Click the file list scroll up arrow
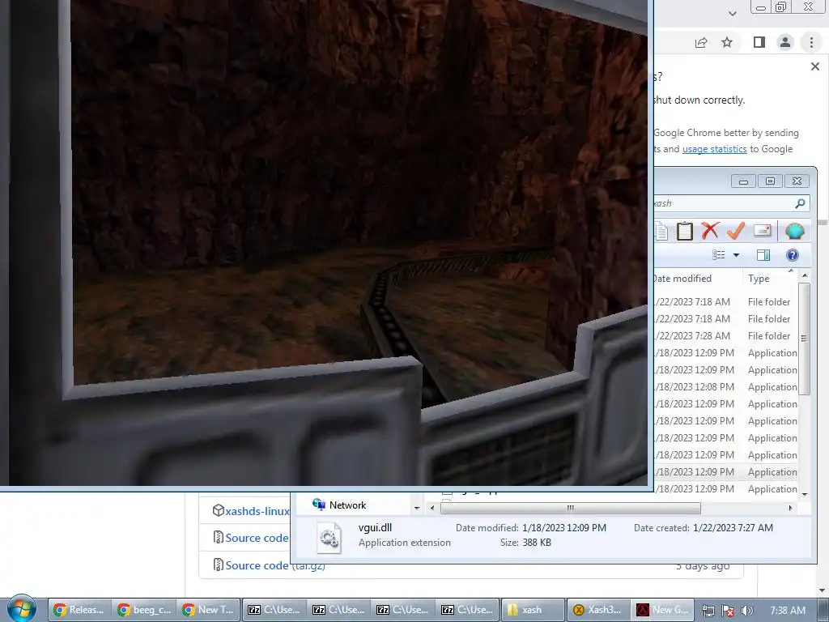 [x=804, y=275]
